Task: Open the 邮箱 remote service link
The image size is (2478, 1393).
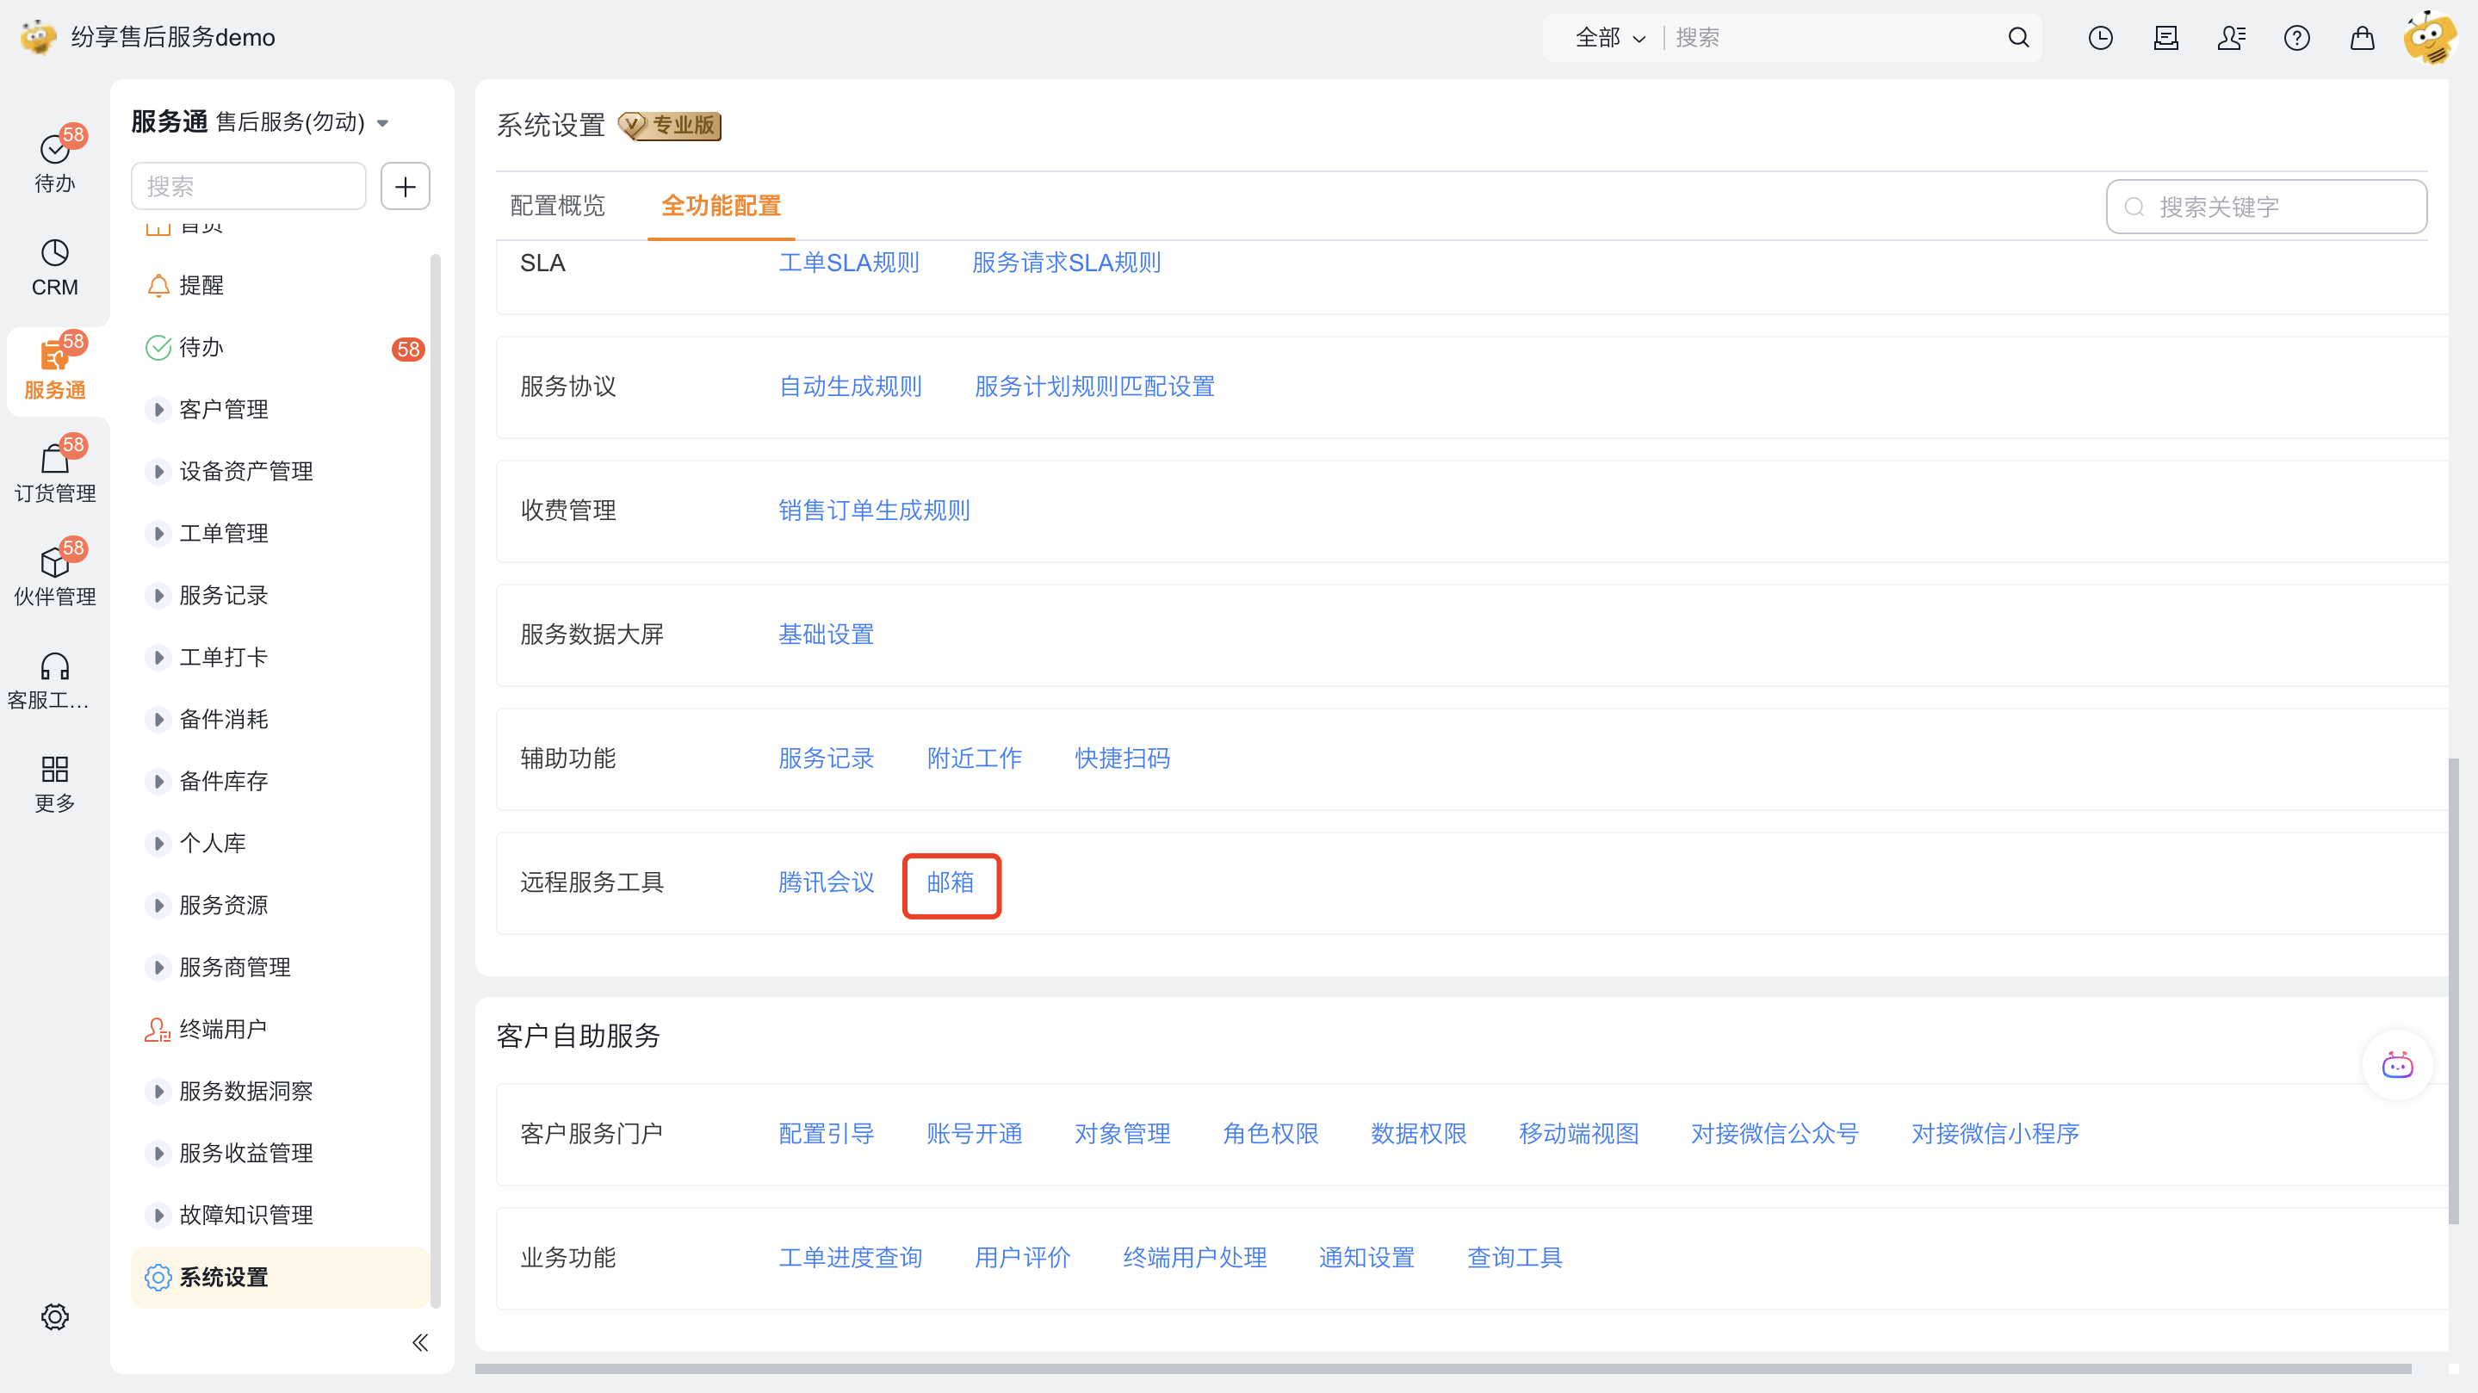Action: [x=950, y=882]
